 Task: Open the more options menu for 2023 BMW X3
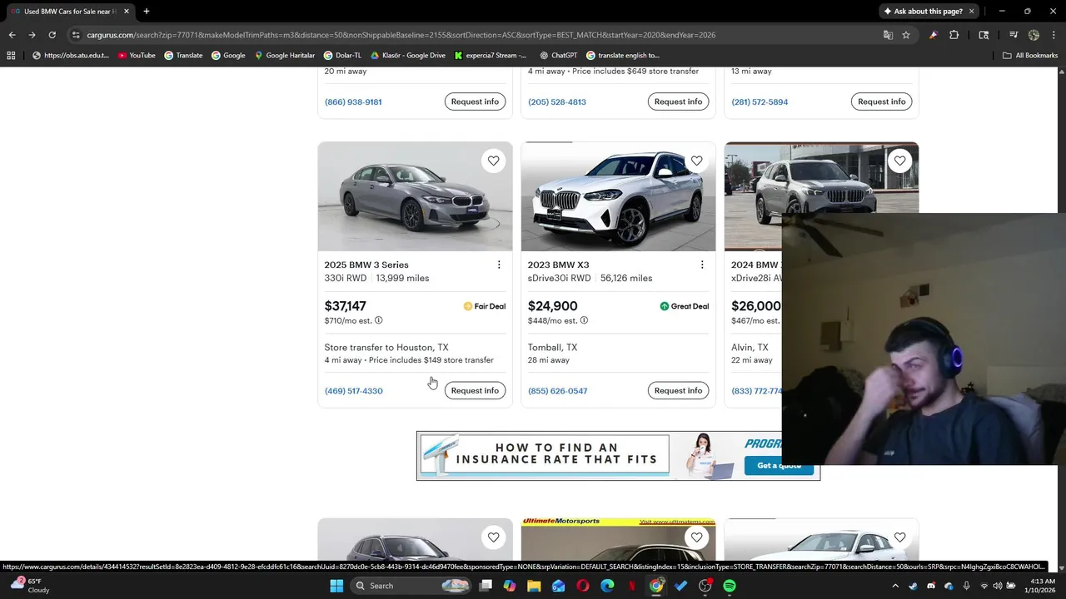(702, 265)
